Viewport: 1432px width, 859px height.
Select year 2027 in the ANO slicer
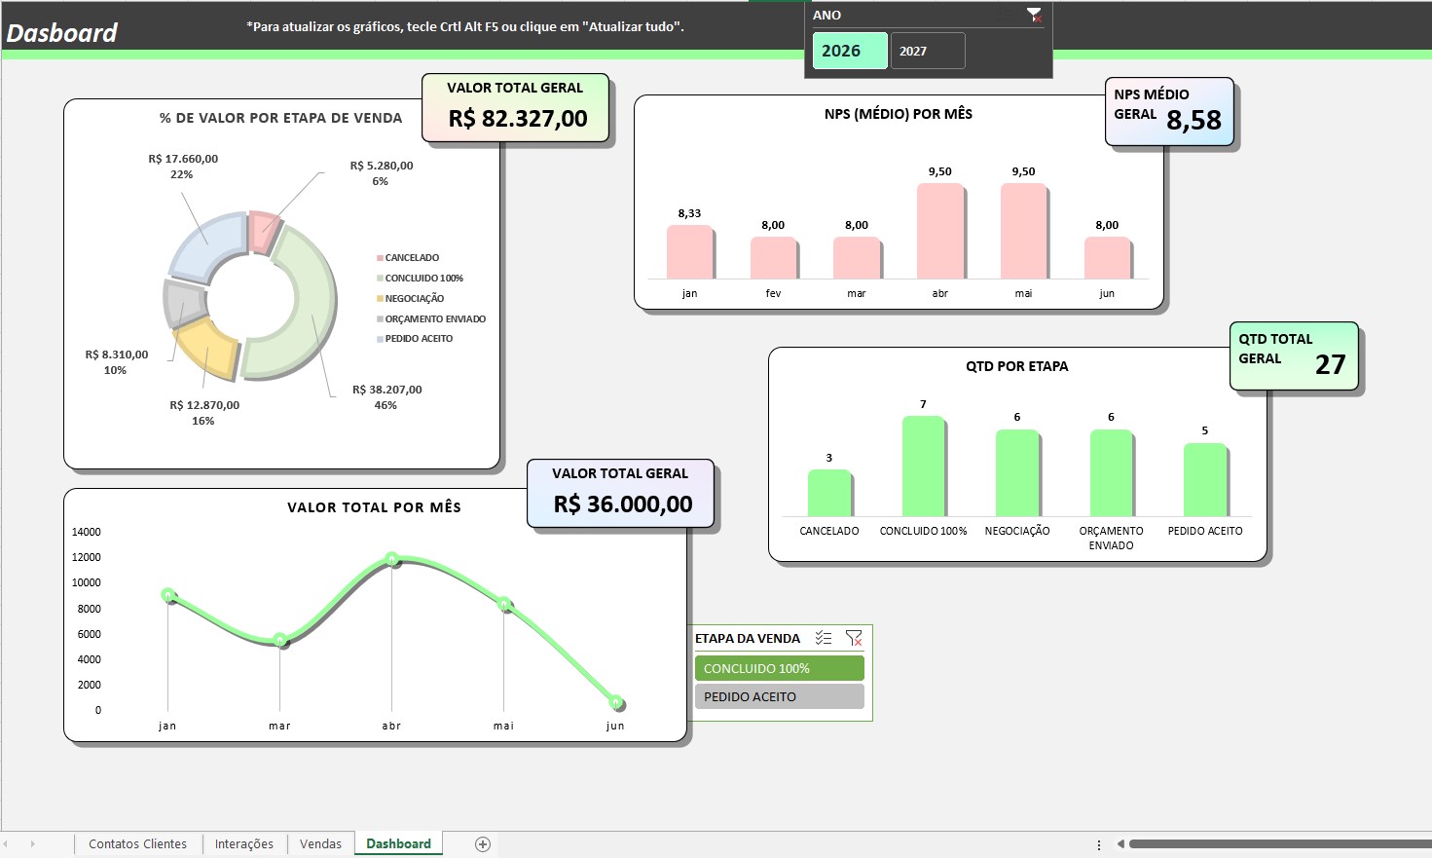point(928,51)
